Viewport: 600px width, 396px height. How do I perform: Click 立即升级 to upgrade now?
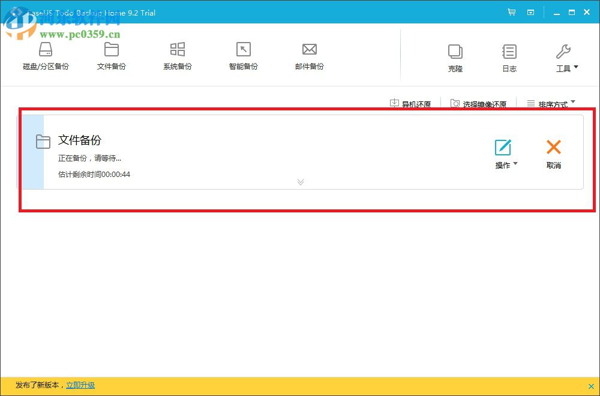80,386
